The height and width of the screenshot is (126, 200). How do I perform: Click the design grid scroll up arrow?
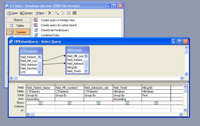[x=185, y=87]
